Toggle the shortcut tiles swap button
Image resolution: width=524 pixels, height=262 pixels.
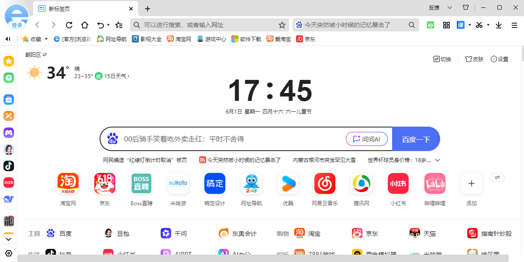pos(497,177)
